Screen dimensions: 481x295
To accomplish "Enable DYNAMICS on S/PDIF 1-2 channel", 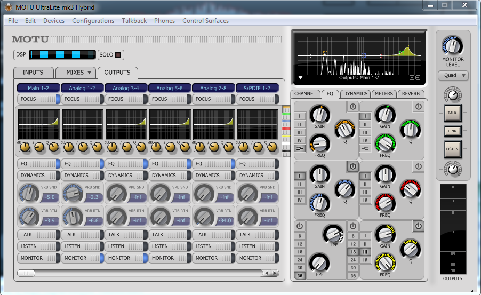I will 257,175.
